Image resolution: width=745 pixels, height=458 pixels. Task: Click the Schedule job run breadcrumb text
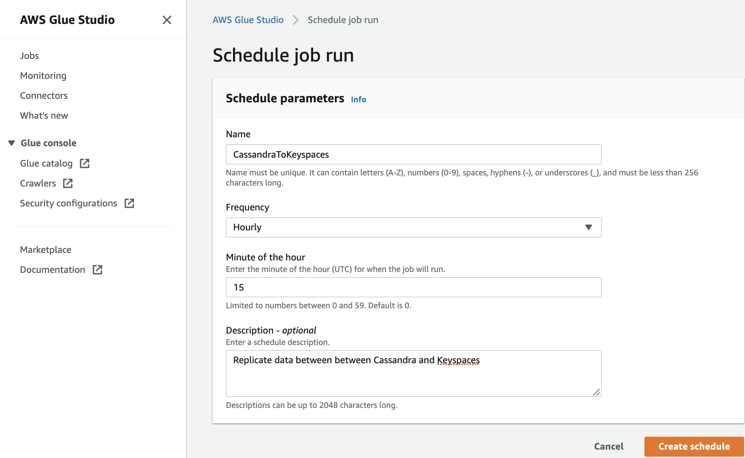tap(343, 20)
